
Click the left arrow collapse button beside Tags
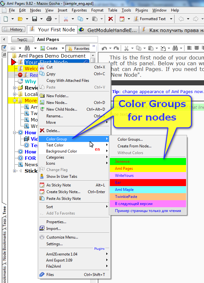(x=4, y=39)
